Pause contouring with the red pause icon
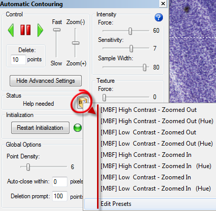Screen dimensions: 216x211 pos(26,30)
